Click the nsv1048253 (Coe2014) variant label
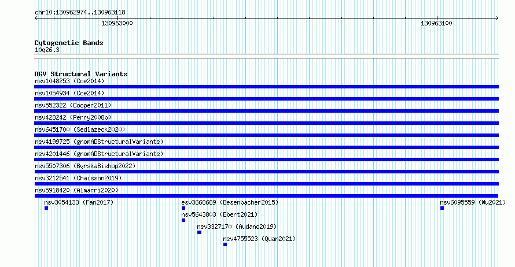515x267 pixels. click(x=69, y=81)
